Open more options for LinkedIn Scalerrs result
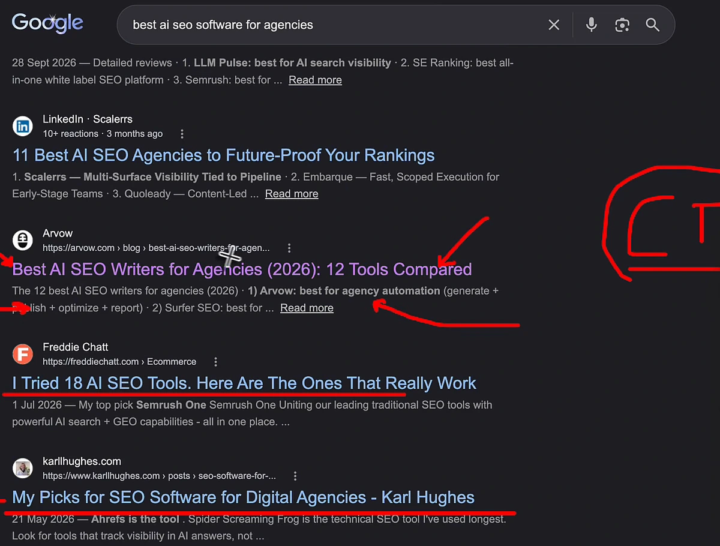Viewport: 720px width, 546px height. pos(182,134)
